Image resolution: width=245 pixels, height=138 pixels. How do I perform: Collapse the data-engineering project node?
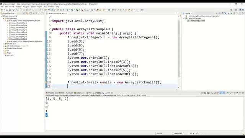2,16
